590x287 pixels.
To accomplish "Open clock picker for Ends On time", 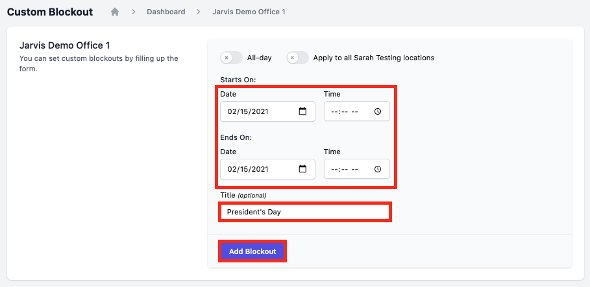I will pos(377,169).
